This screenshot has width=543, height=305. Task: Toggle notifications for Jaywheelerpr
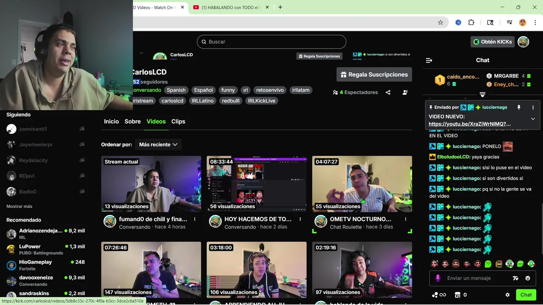click(82, 144)
